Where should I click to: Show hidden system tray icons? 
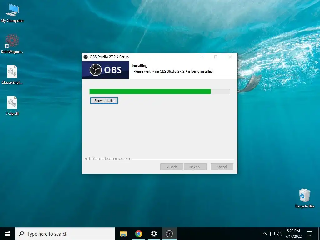[264, 234]
